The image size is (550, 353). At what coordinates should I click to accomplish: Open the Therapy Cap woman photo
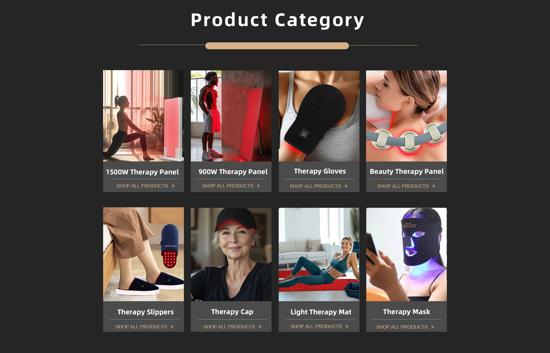click(231, 255)
